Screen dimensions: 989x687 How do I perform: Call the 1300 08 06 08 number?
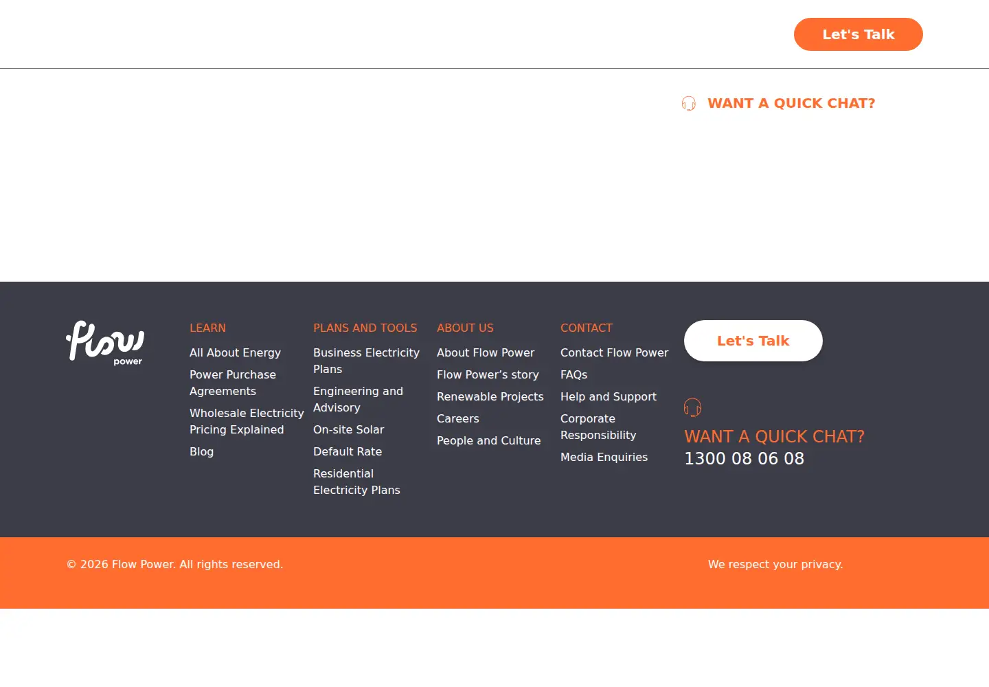[x=744, y=458]
